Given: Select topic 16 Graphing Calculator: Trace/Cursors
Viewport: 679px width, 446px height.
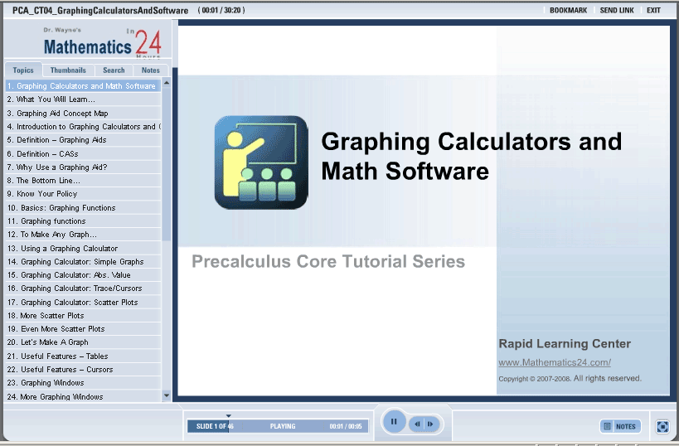Looking at the screenshot, I should point(83,288).
